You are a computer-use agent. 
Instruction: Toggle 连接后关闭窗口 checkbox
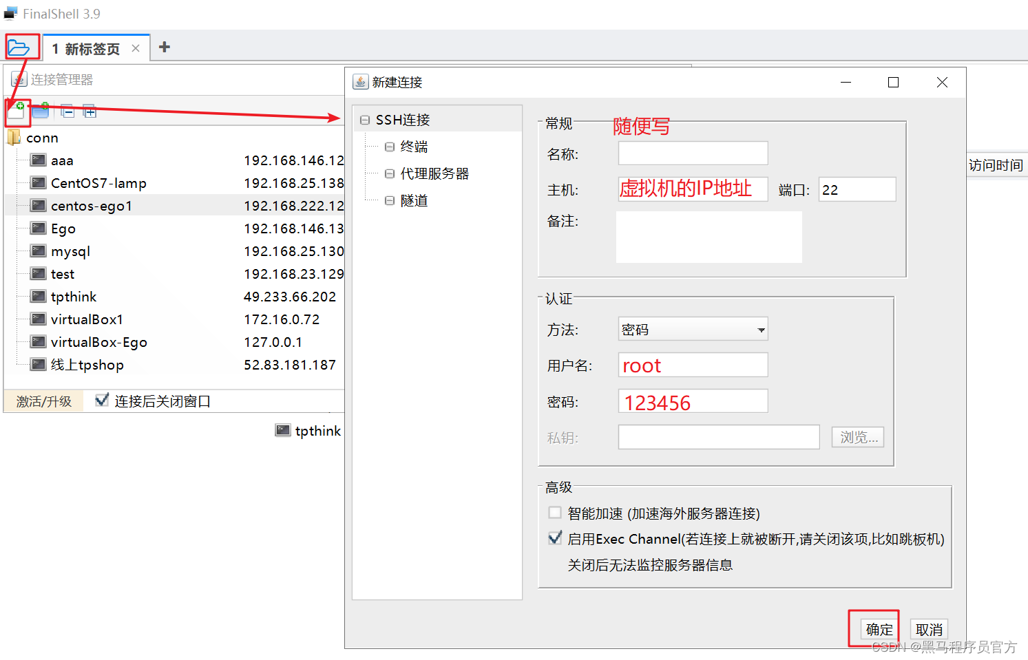point(102,400)
